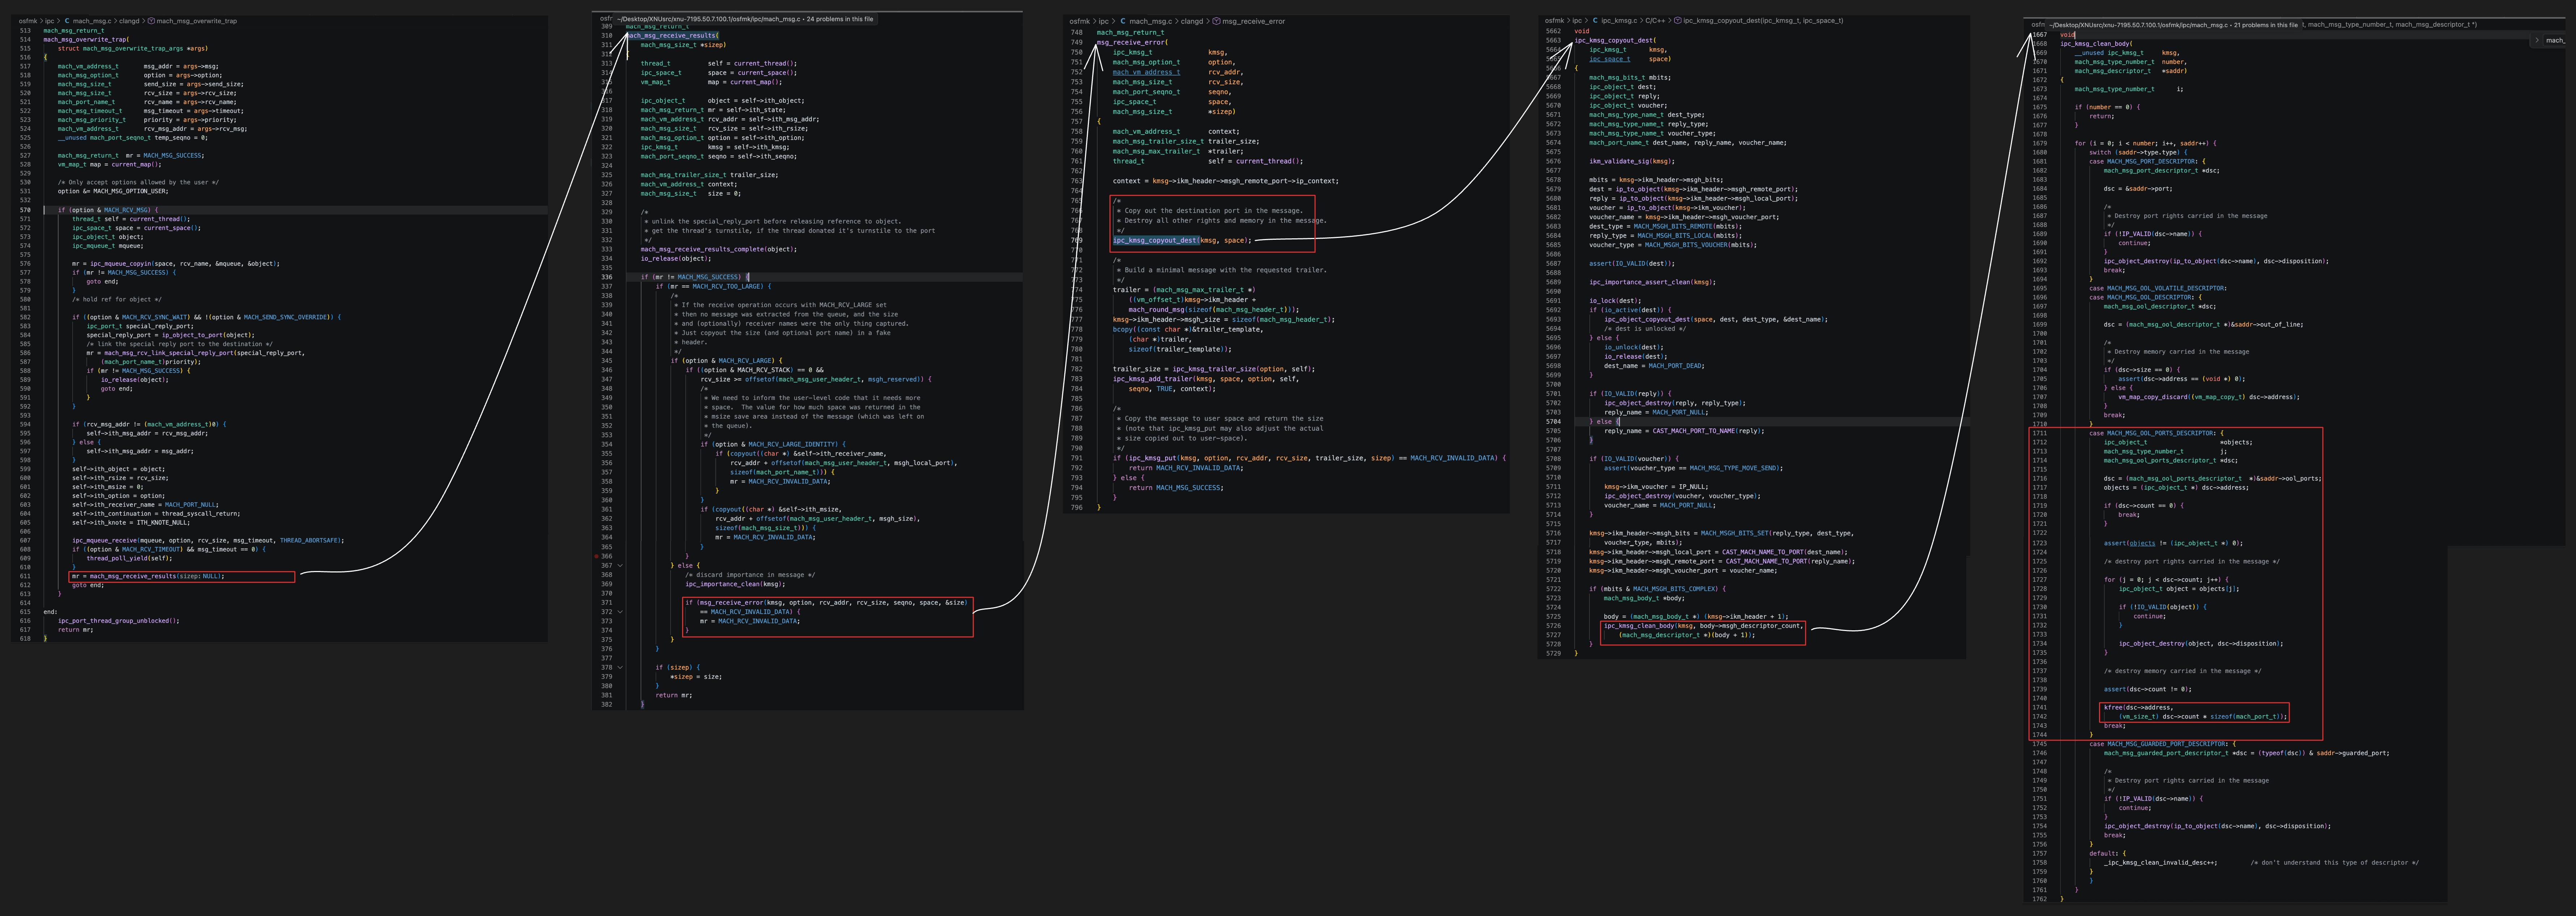Click the C file icon in the msg_receive_error breadcrumb
Viewport: 2576px width, 916px height.
click(x=1123, y=21)
